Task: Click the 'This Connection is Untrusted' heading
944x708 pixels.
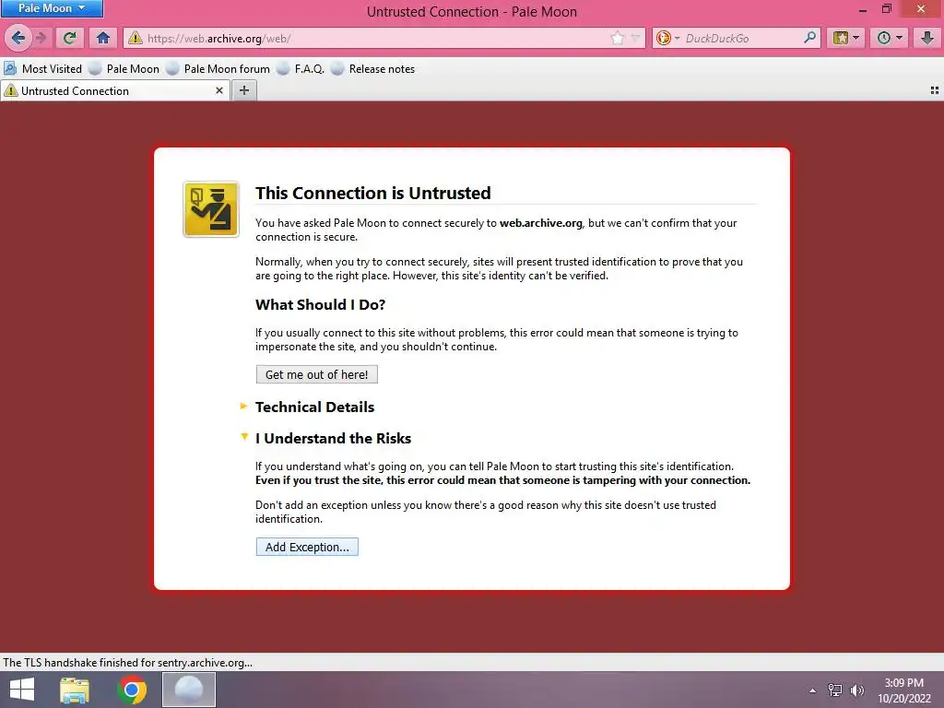Action: (x=372, y=193)
